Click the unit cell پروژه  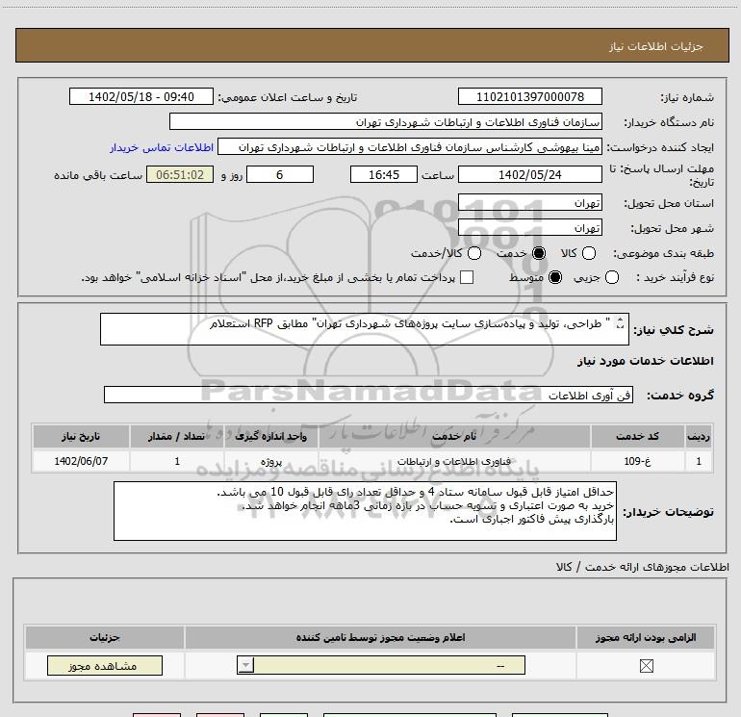[x=270, y=461]
